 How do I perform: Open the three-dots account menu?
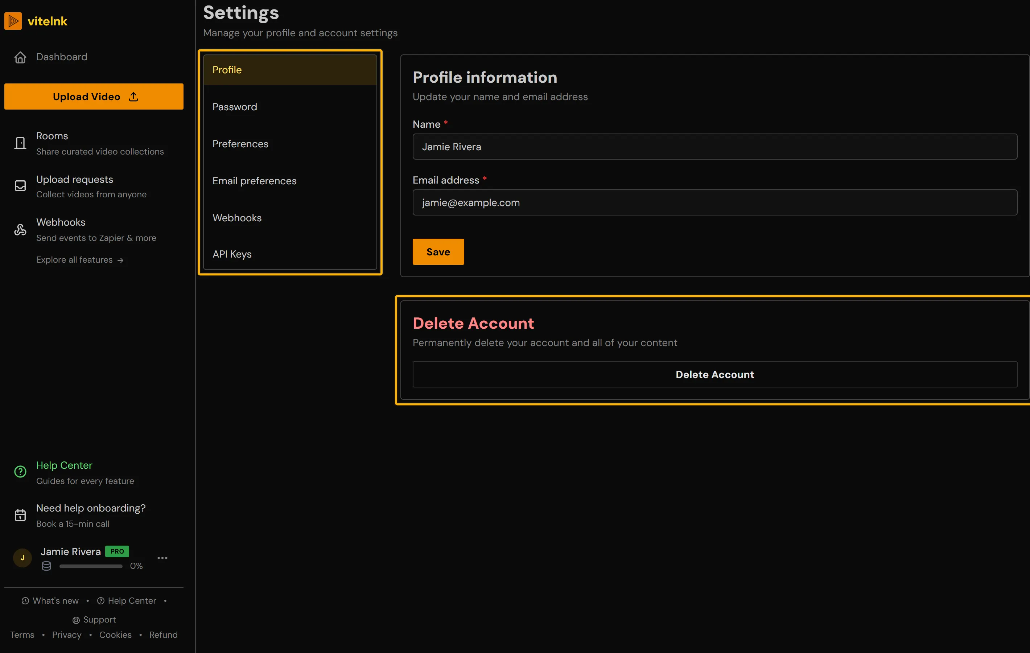(x=162, y=558)
